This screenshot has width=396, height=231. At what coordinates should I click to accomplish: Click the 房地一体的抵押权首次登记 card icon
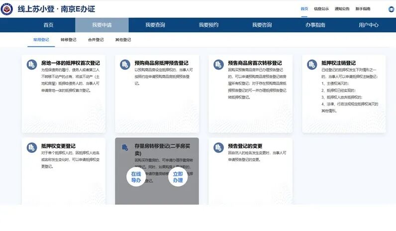point(31,65)
